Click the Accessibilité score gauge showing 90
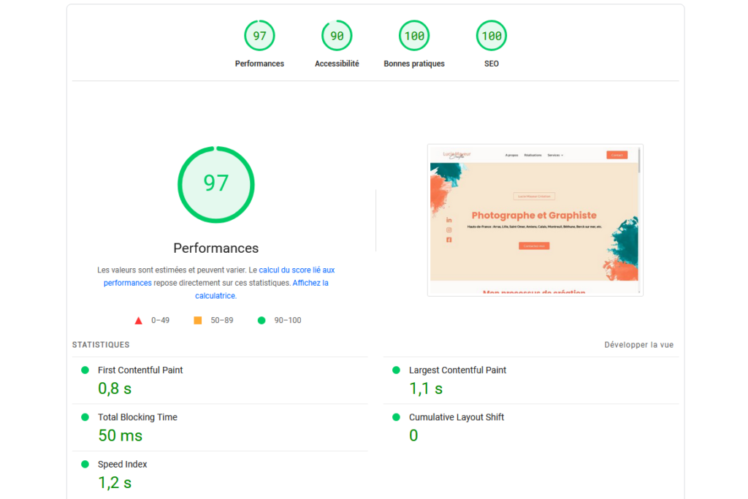Image resolution: width=748 pixels, height=499 pixels. point(337,35)
